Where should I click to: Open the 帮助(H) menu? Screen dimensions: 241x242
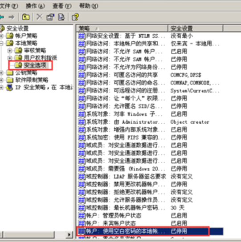pyautogui.click(x=89, y=6)
